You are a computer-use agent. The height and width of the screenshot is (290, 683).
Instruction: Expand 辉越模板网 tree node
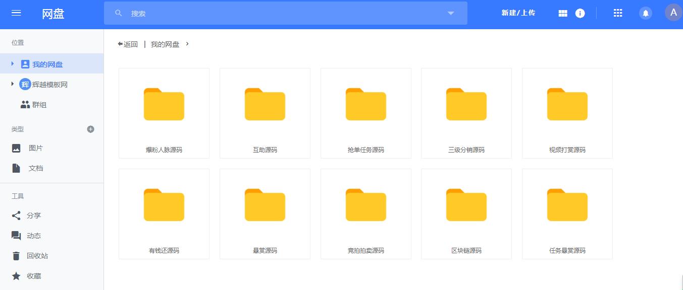point(13,84)
